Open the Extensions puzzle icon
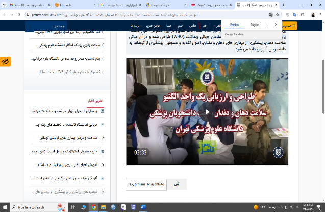Image resolution: width=325 pixels, height=212 pixels. pos(303,15)
